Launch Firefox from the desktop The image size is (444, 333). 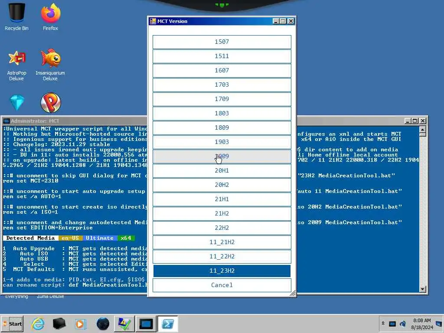pos(50,16)
